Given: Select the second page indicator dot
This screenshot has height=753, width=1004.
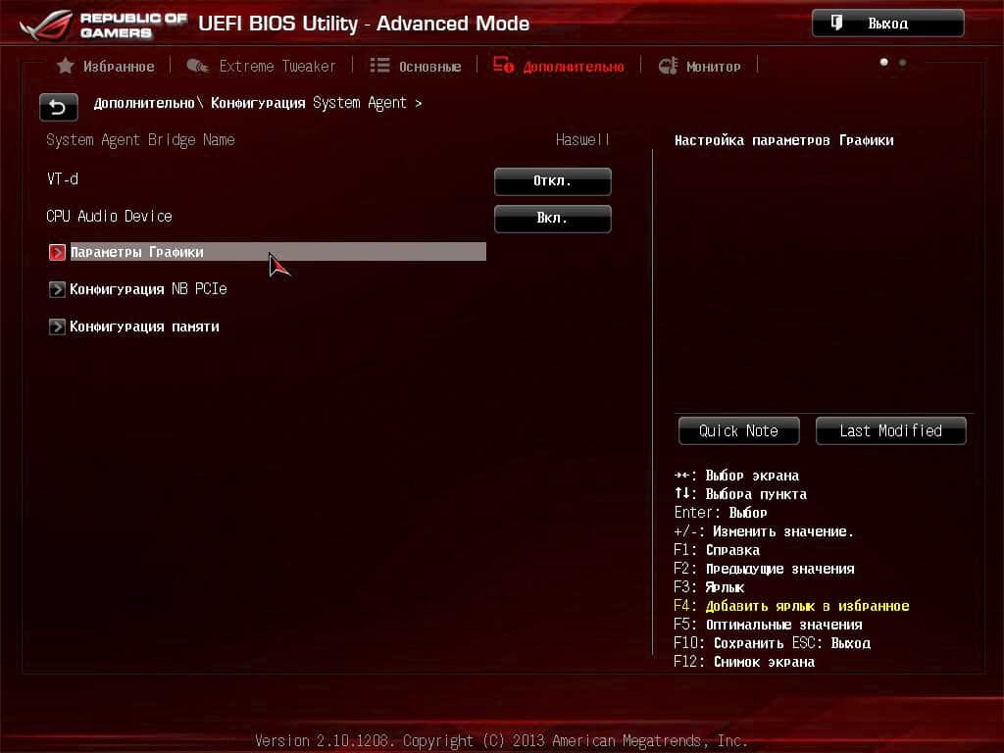Looking at the screenshot, I should [x=902, y=62].
